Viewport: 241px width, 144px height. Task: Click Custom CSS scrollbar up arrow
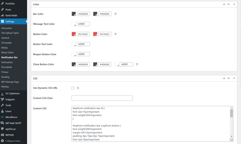[232, 108]
